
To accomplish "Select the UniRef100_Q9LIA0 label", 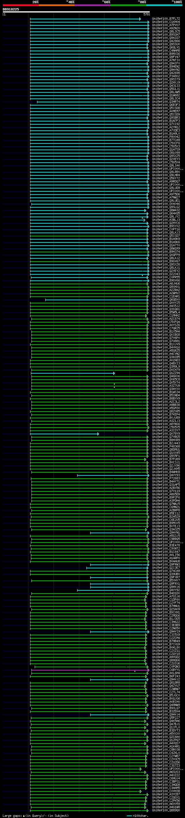I will (166, 165).
